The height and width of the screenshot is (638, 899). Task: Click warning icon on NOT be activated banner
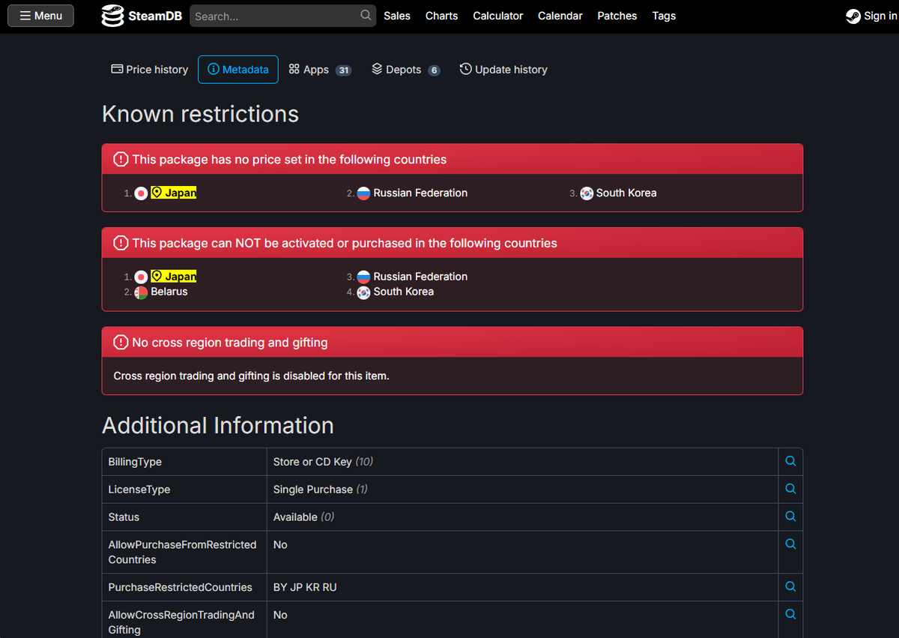pos(121,244)
